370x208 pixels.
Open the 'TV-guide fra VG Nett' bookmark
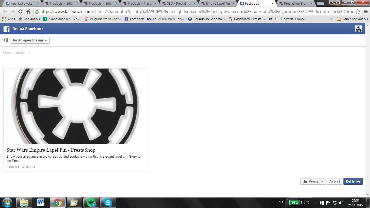pyautogui.click(x=102, y=19)
